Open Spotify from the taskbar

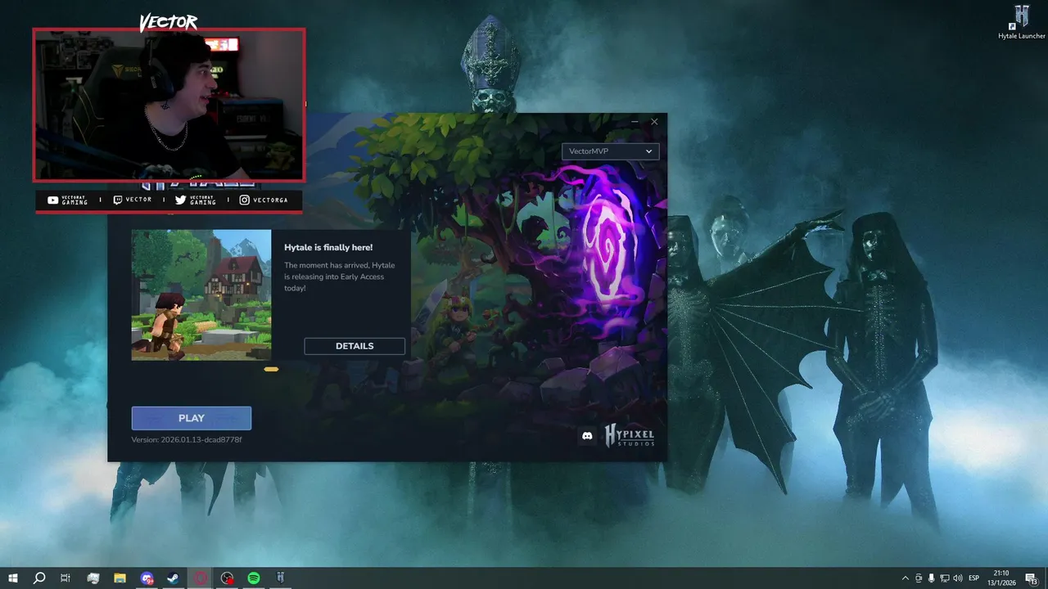(x=254, y=578)
